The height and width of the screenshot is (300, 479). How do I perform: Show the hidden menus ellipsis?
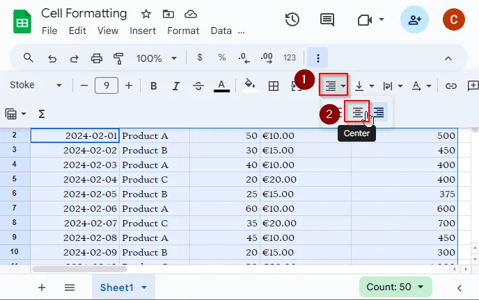[242, 32]
